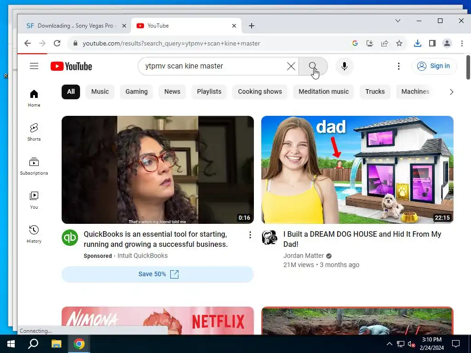471x353 pixels.
Task: Open Intuit QuickBooks advertiser link
Action: [x=143, y=256]
